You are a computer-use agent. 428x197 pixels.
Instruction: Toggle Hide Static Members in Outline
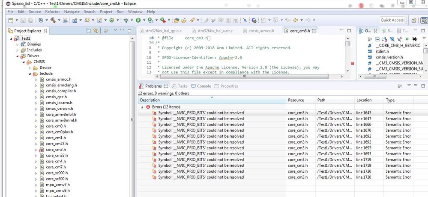click(x=399, y=39)
